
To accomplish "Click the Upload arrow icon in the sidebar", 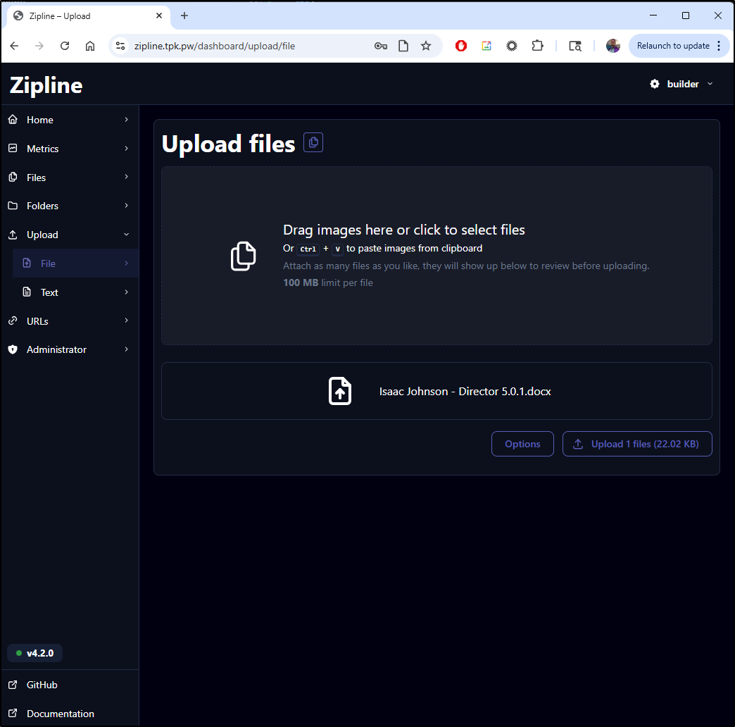I will pyautogui.click(x=13, y=235).
